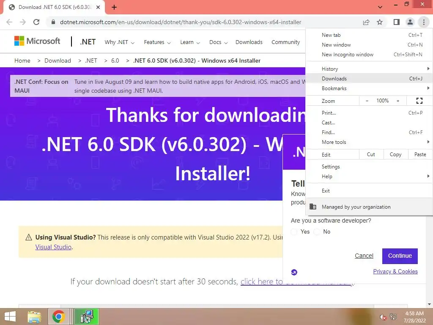Go to the 6.0 breadcrumb
The height and width of the screenshot is (325, 433).
[x=115, y=61]
